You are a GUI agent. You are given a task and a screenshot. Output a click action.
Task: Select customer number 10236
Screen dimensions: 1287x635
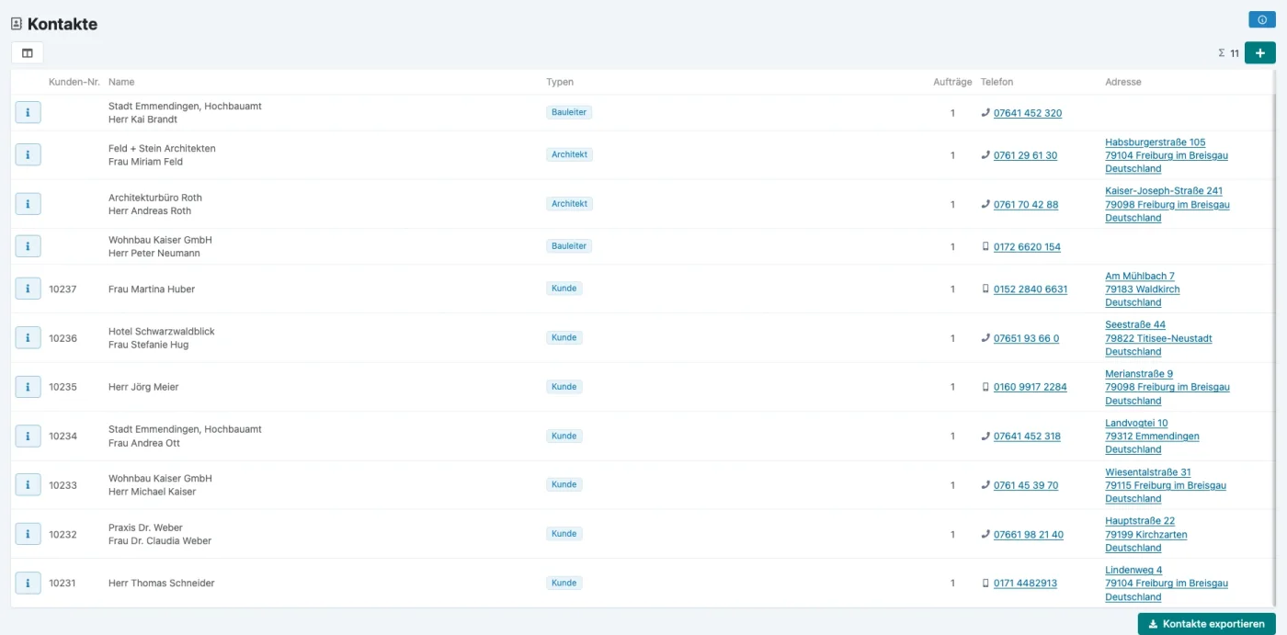pos(63,338)
